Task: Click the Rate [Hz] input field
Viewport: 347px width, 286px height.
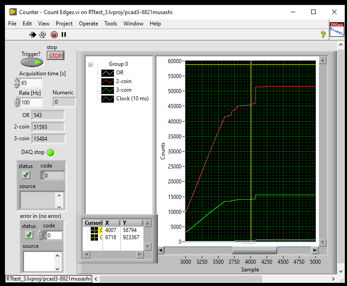Action: pos(31,102)
